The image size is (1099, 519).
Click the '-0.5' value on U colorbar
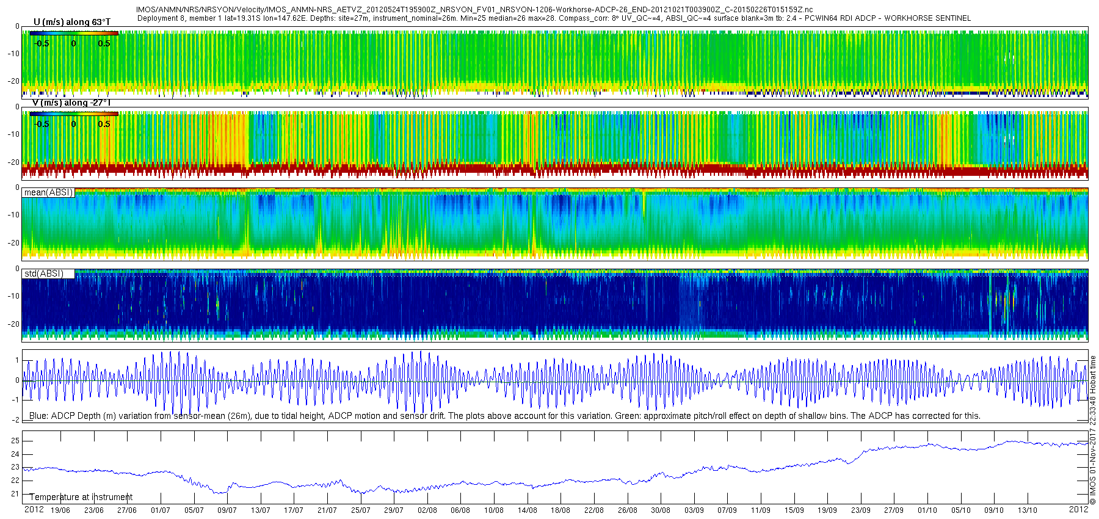[x=42, y=43]
